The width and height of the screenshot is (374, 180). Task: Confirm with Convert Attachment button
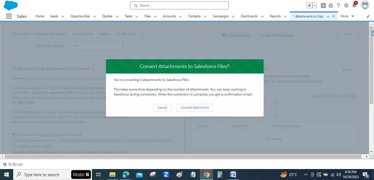195,108
